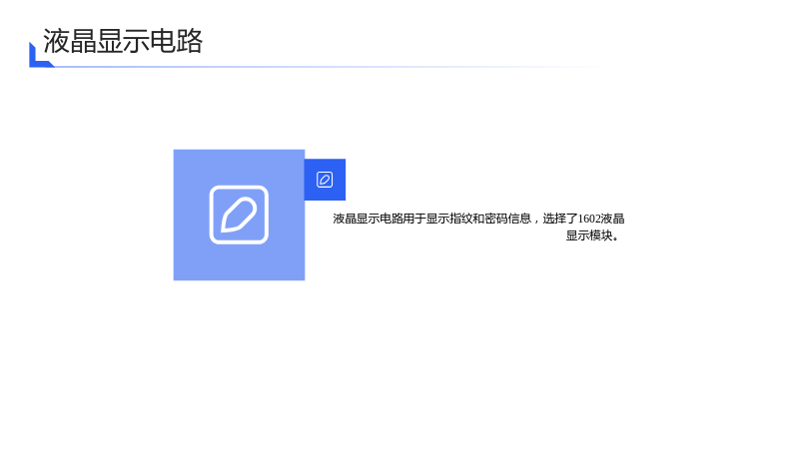Click the large white edit pencil icon
The width and height of the screenshot is (799, 449).
click(x=239, y=215)
